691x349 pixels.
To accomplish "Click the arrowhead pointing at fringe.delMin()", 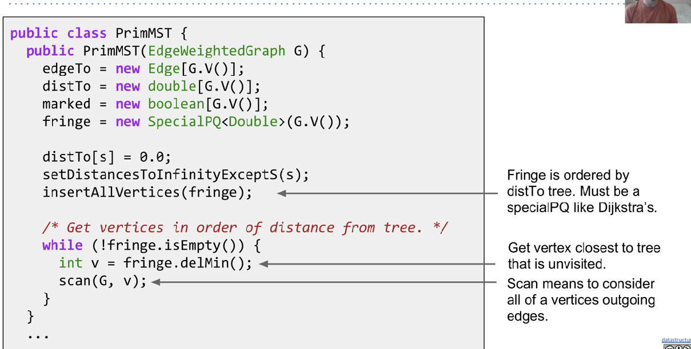I will pos(264,264).
